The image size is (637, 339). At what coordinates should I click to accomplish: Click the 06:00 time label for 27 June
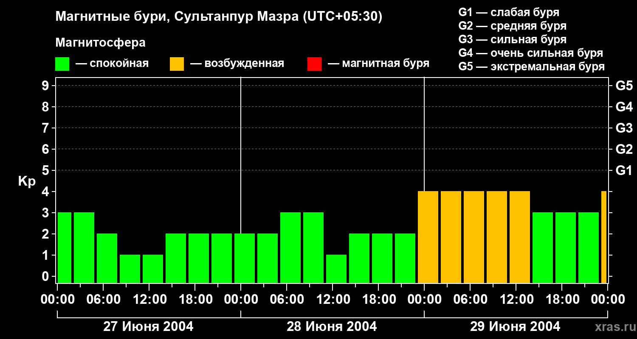click(103, 299)
